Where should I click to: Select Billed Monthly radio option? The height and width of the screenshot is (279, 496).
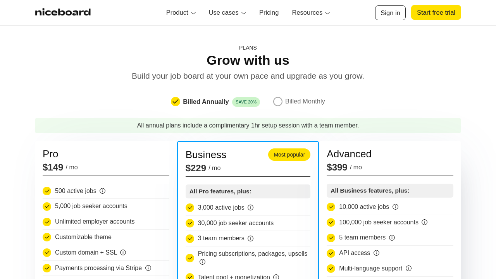pos(278,102)
